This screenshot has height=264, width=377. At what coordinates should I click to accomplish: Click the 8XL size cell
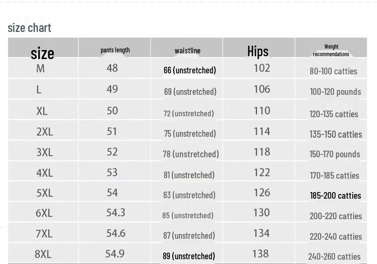[43, 254]
